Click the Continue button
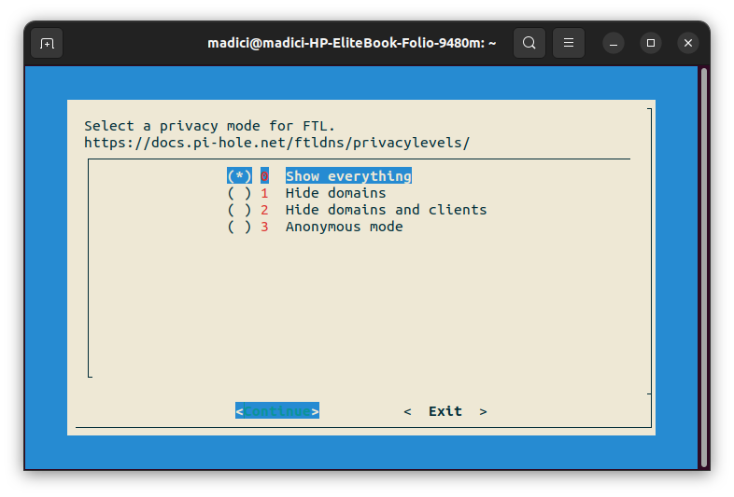 277,411
